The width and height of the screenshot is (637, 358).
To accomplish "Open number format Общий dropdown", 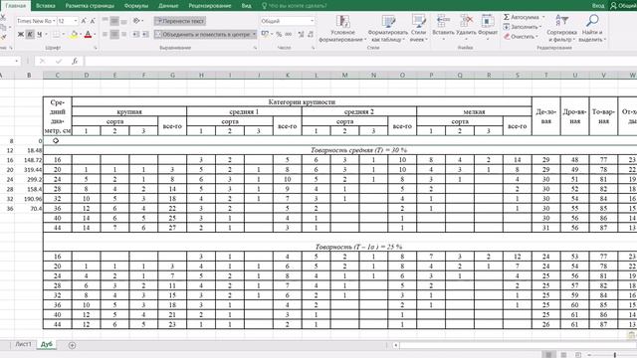I will tap(312, 21).
